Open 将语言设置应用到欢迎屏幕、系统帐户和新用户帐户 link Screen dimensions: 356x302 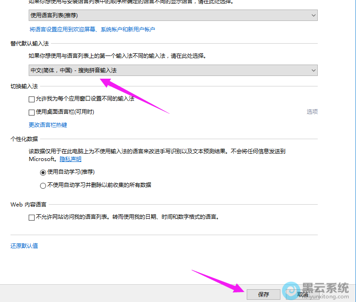(x=92, y=30)
